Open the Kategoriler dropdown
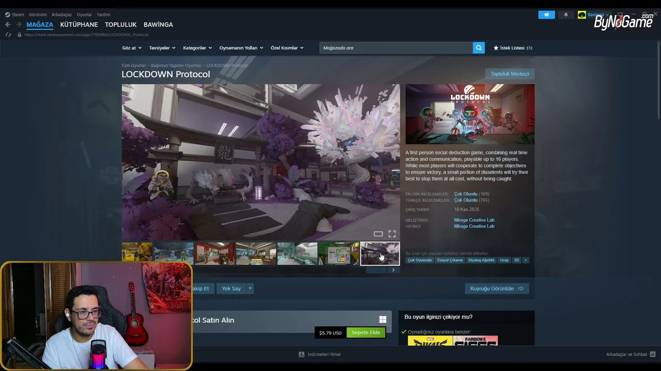Image resolution: width=661 pixels, height=371 pixels. 197,48
